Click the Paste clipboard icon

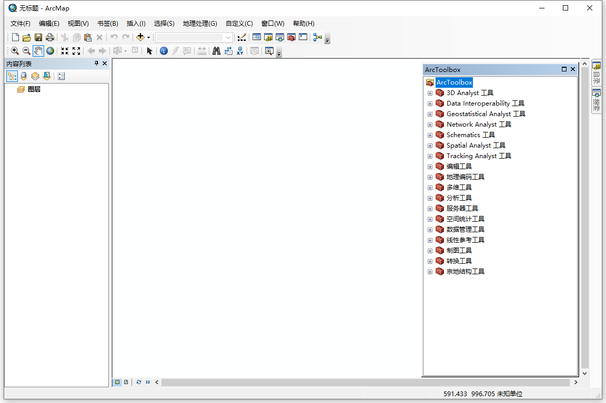(x=88, y=37)
